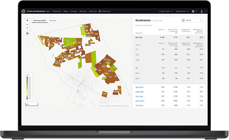Screen dimensions: 229x140
Task: Click the arrow next to user icon
Action: click(205, 11)
